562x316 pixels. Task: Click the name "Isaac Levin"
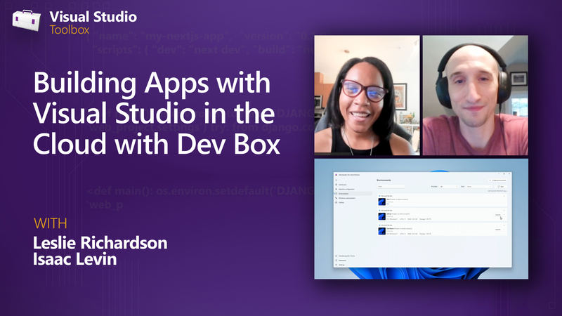tap(75, 259)
